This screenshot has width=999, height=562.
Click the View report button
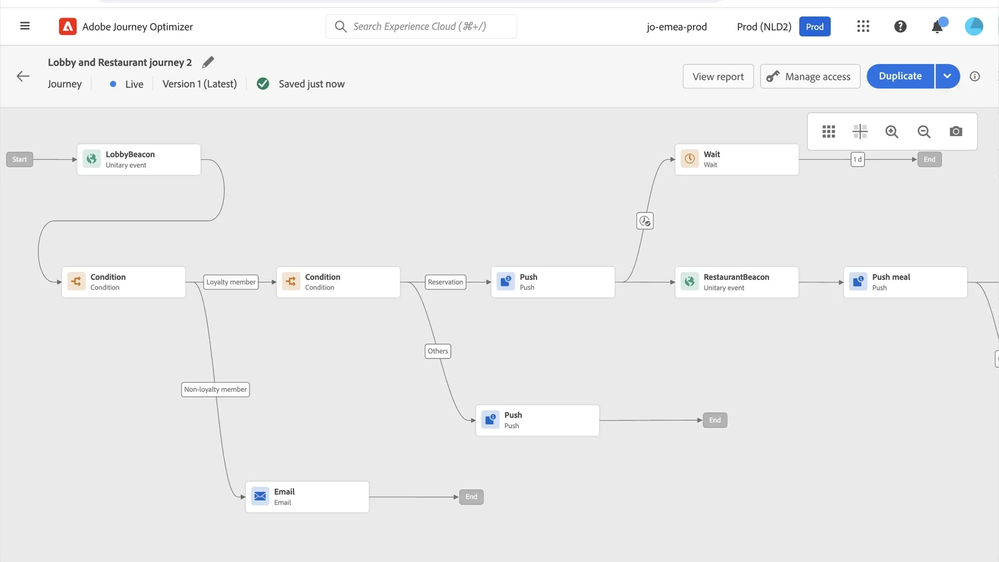[718, 76]
